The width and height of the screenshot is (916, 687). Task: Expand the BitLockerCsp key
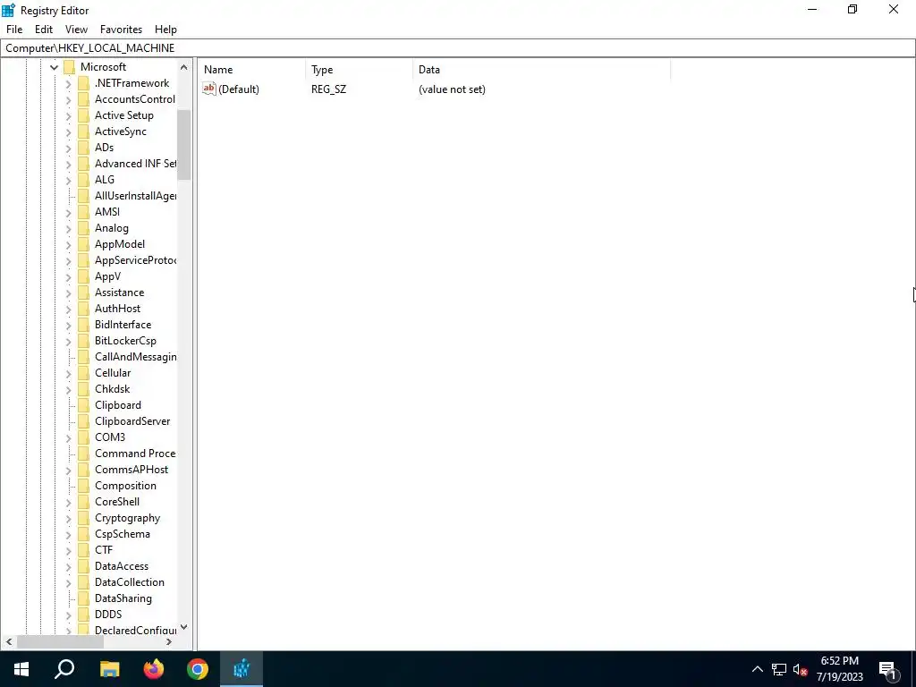[68, 341]
